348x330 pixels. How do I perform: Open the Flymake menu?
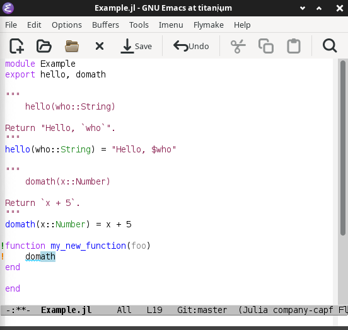pyautogui.click(x=209, y=25)
